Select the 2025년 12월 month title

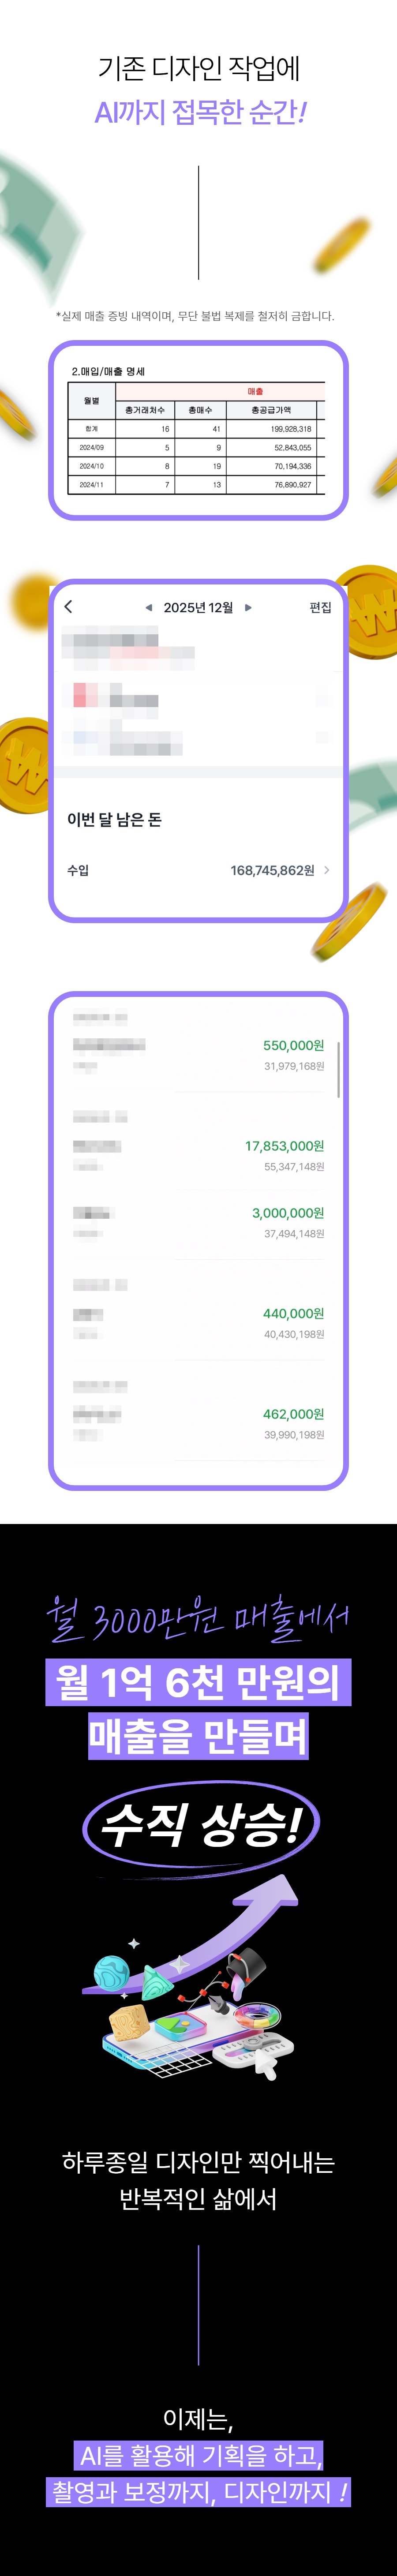(198, 607)
